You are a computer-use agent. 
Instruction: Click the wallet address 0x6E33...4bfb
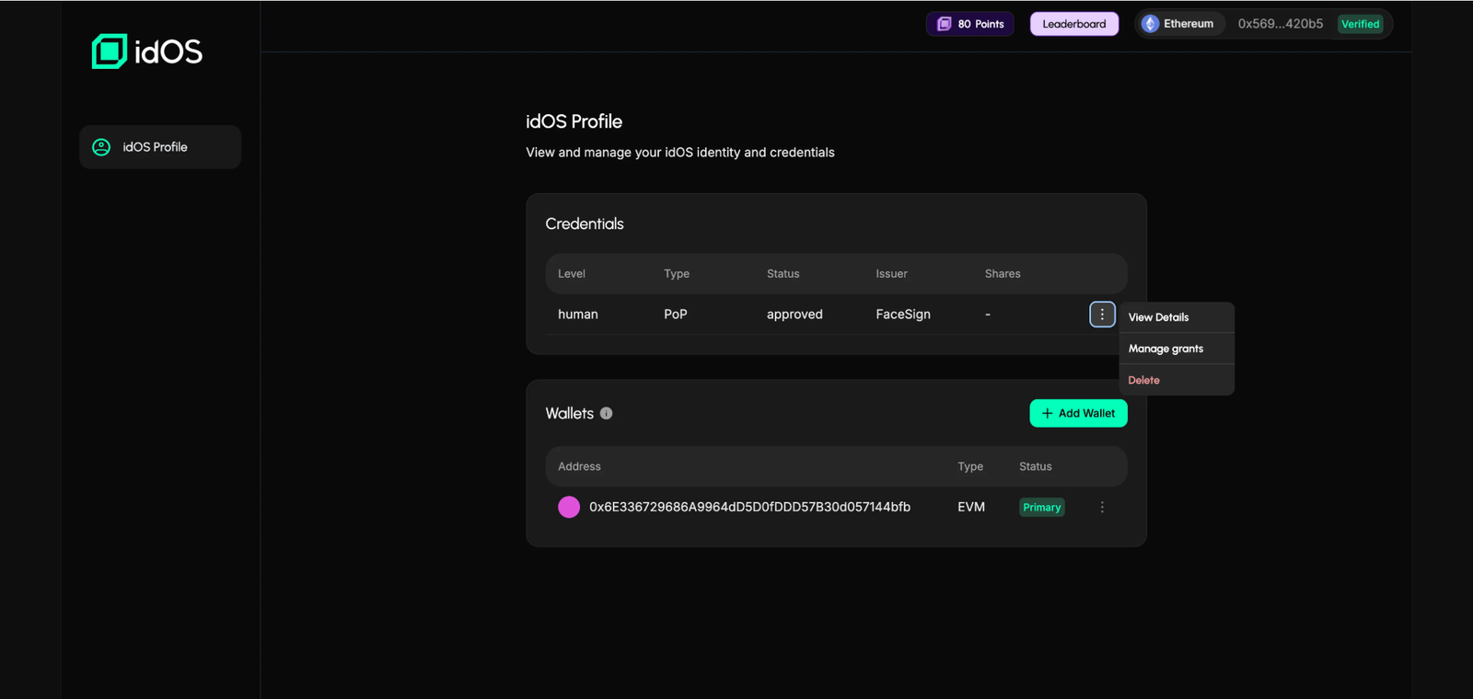pyautogui.click(x=749, y=507)
